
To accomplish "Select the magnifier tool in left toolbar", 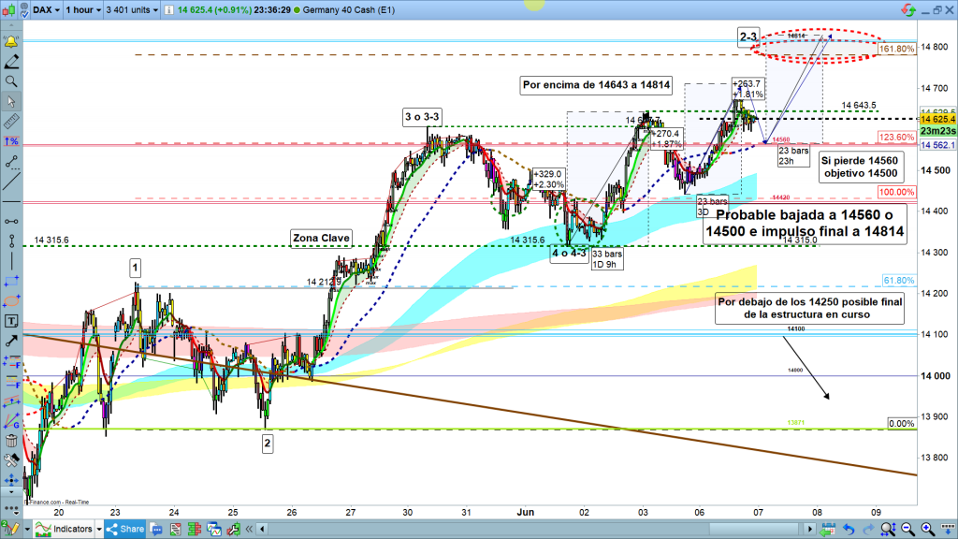I will tap(11, 82).
